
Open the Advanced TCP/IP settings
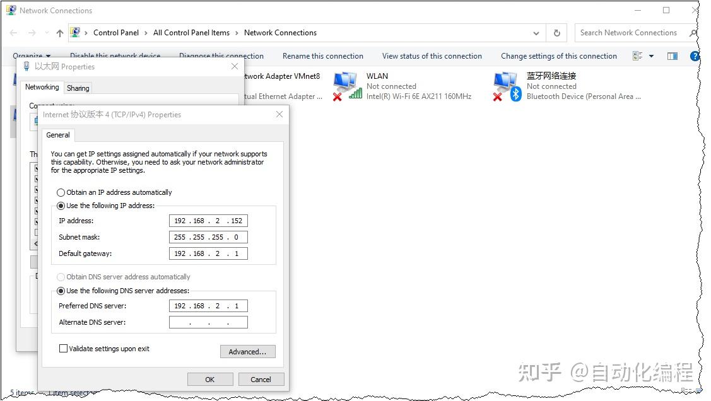point(247,351)
